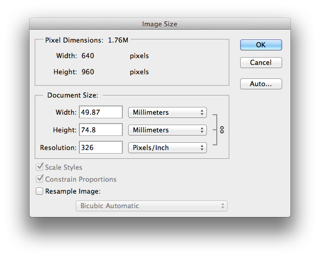320x258 pixels.
Task: Click the Image Size title bar
Action: [x=160, y=24]
